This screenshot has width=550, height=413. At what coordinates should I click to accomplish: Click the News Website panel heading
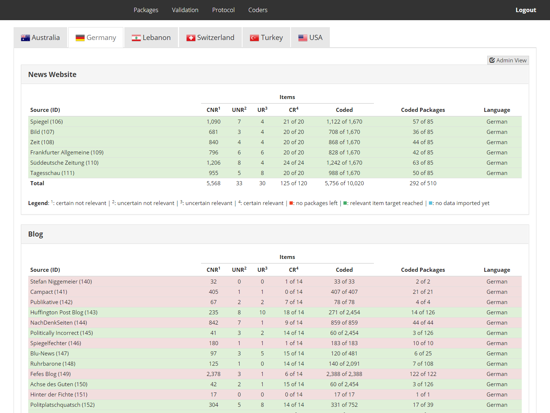pyautogui.click(x=52, y=74)
